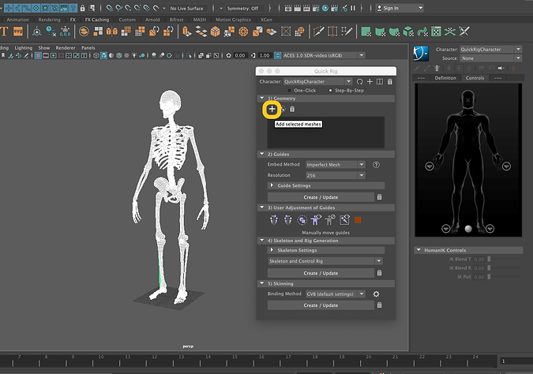Image resolution: width=533 pixels, height=374 pixels.
Task: Click the circular guide selection icon in User Adjustment
Action: pyautogui.click(x=302, y=220)
